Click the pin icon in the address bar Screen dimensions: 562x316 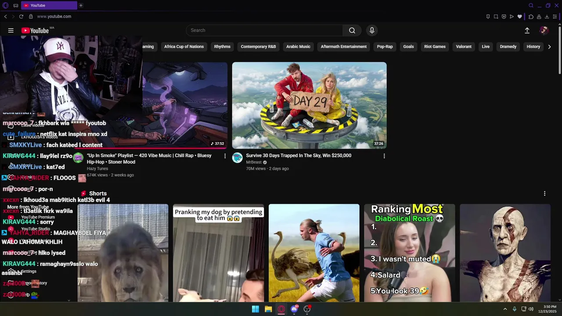click(488, 17)
